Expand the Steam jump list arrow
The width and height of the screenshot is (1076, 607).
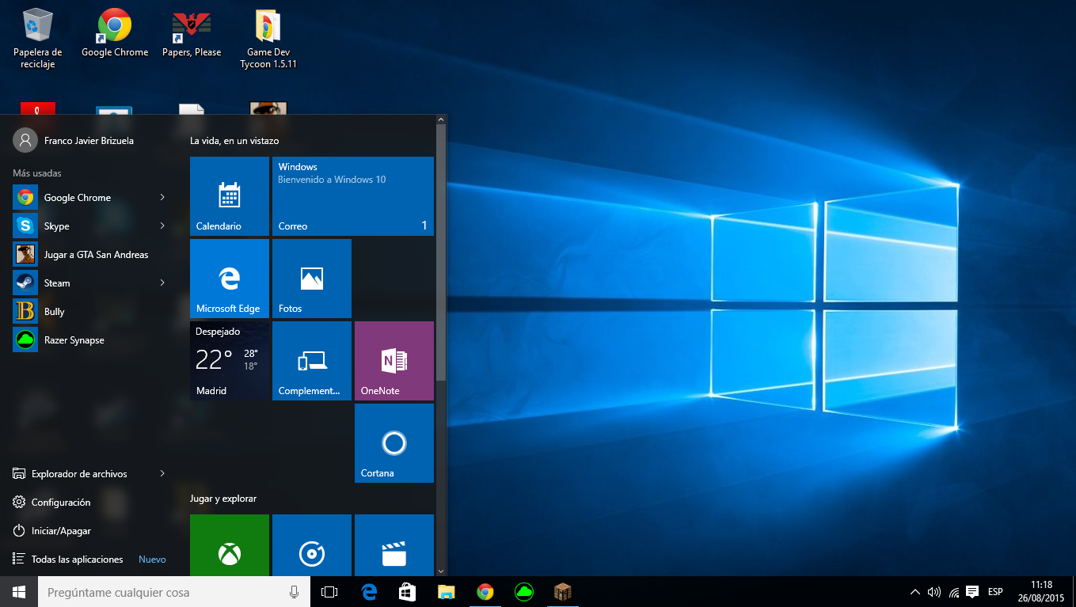[162, 283]
